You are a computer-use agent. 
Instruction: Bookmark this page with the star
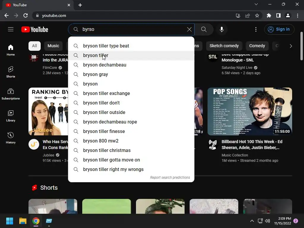pyautogui.click(x=257, y=15)
